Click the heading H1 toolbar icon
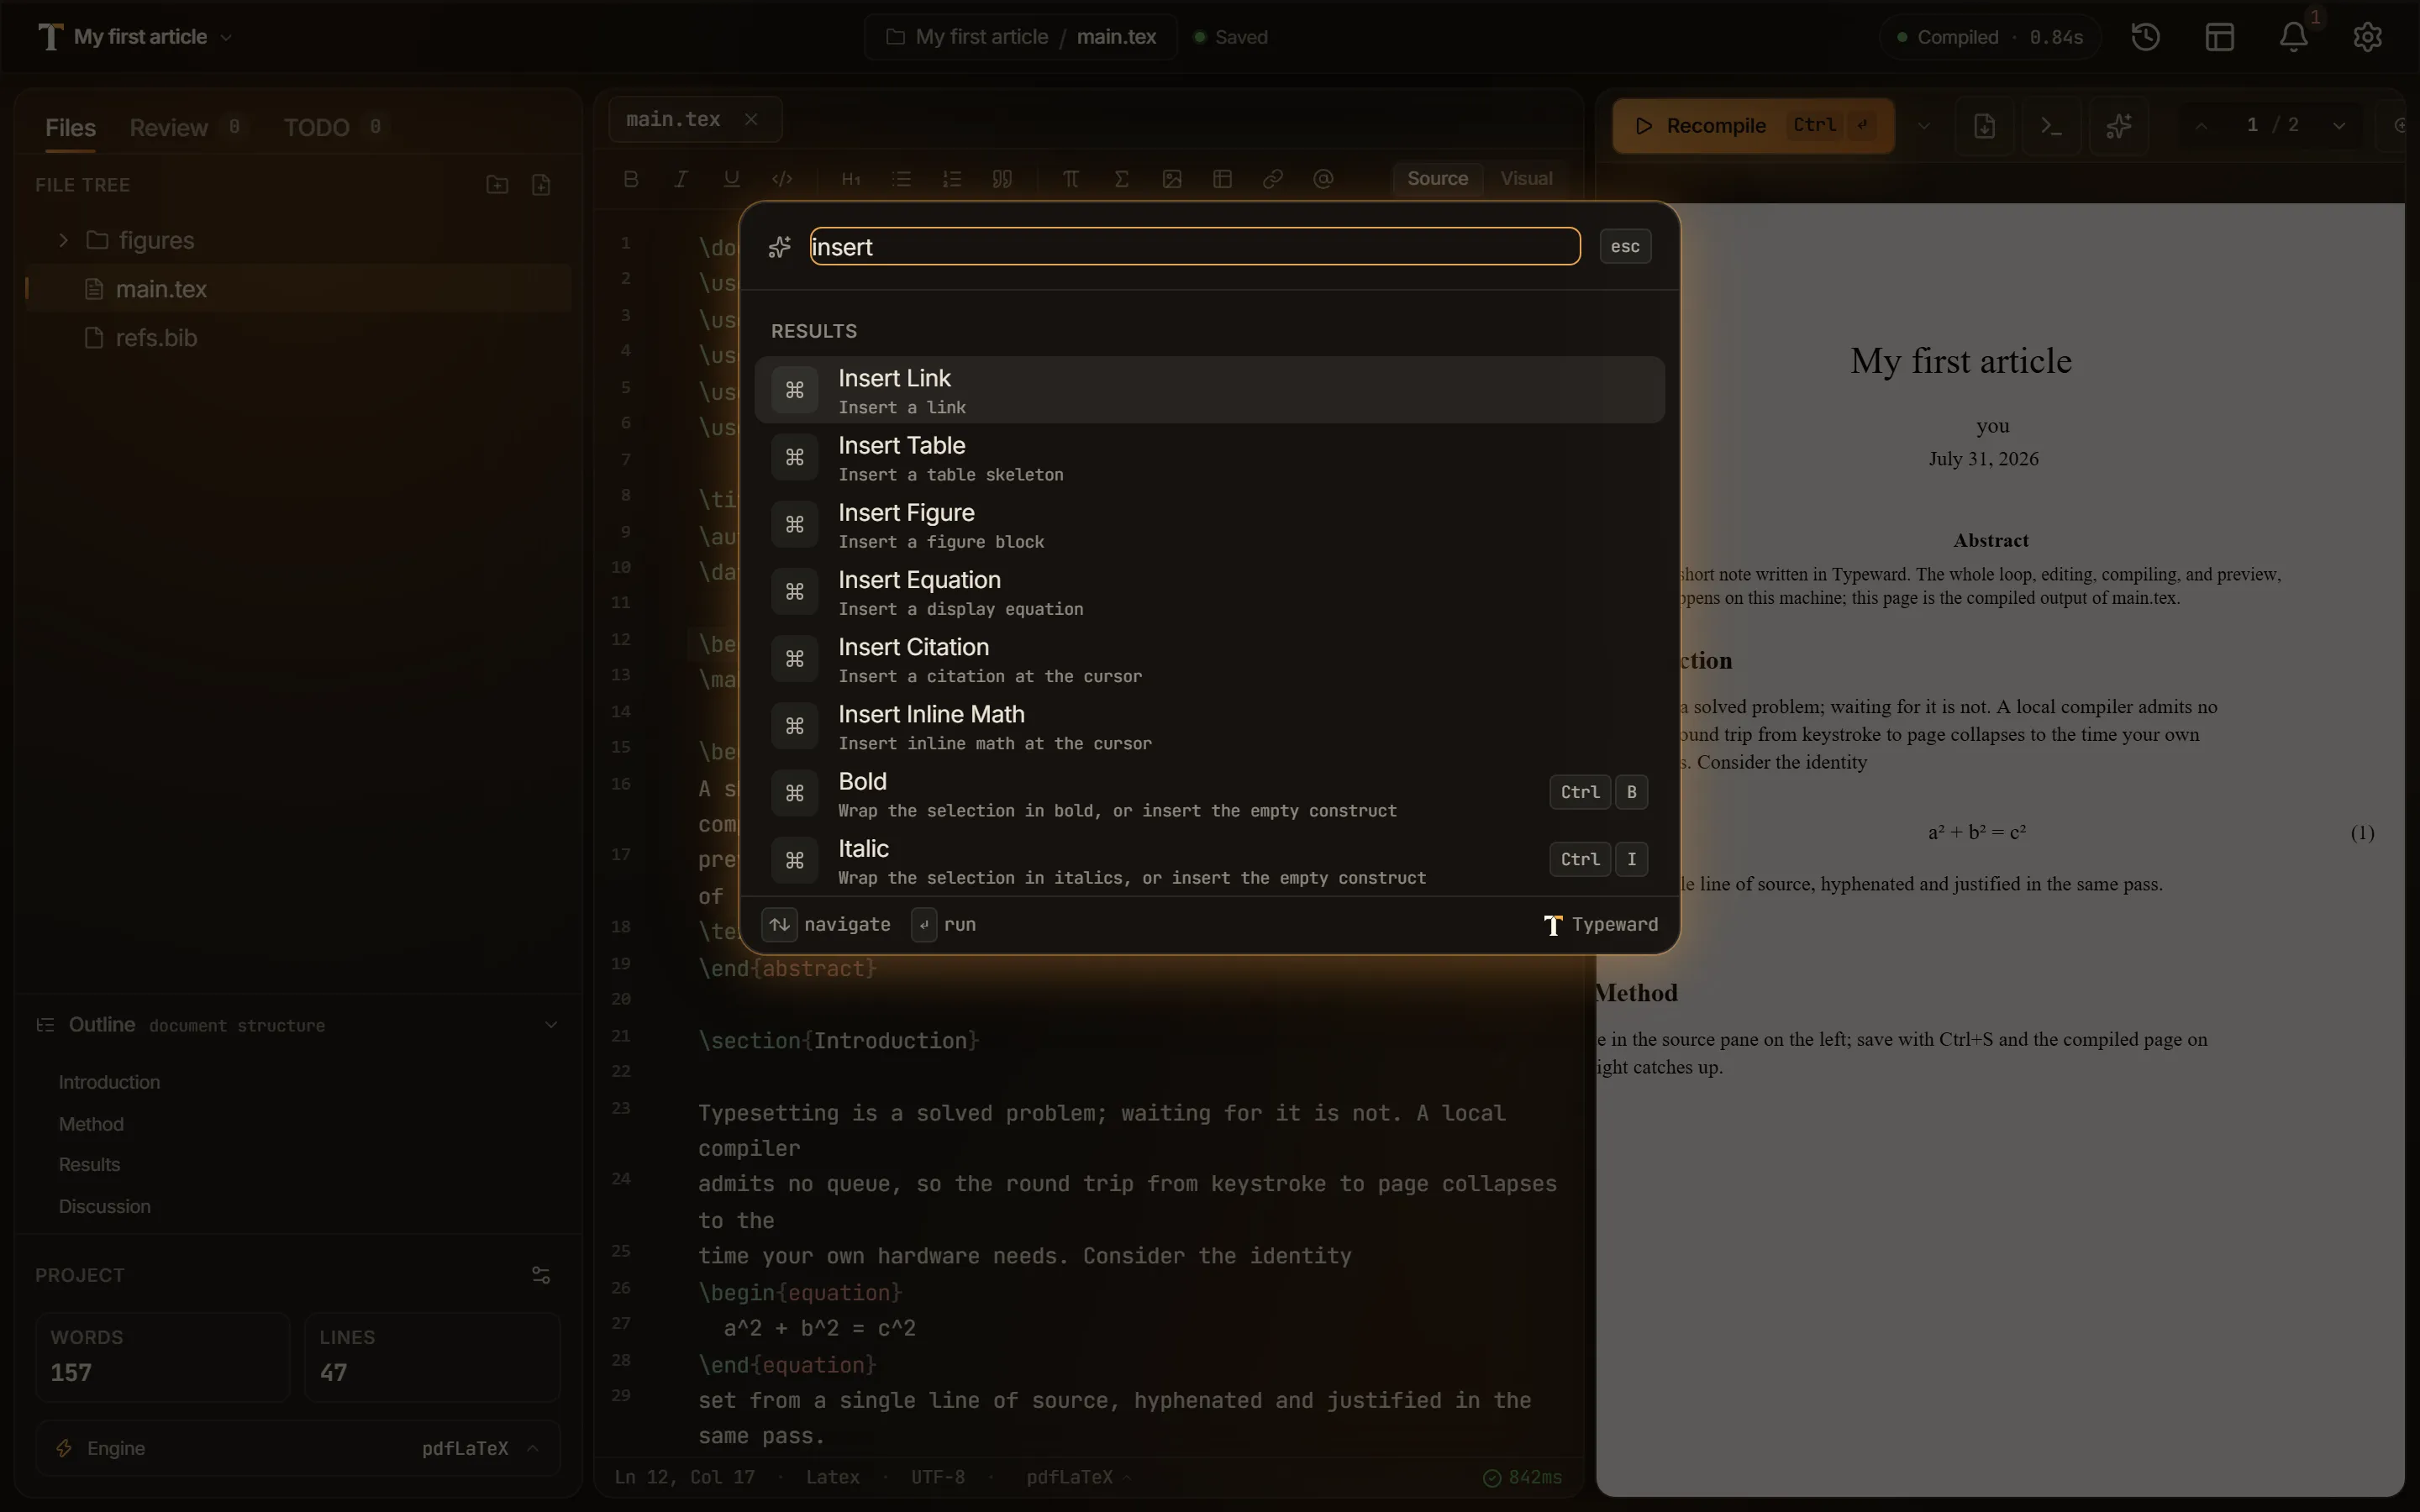This screenshot has height=1512, width=2420. point(851,179)
